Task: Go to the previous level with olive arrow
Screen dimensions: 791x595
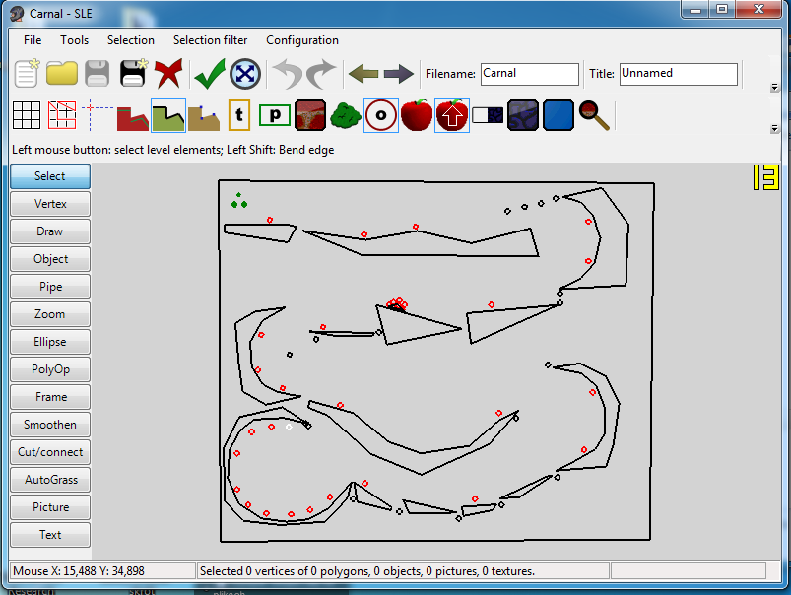Action: point(363,74)
